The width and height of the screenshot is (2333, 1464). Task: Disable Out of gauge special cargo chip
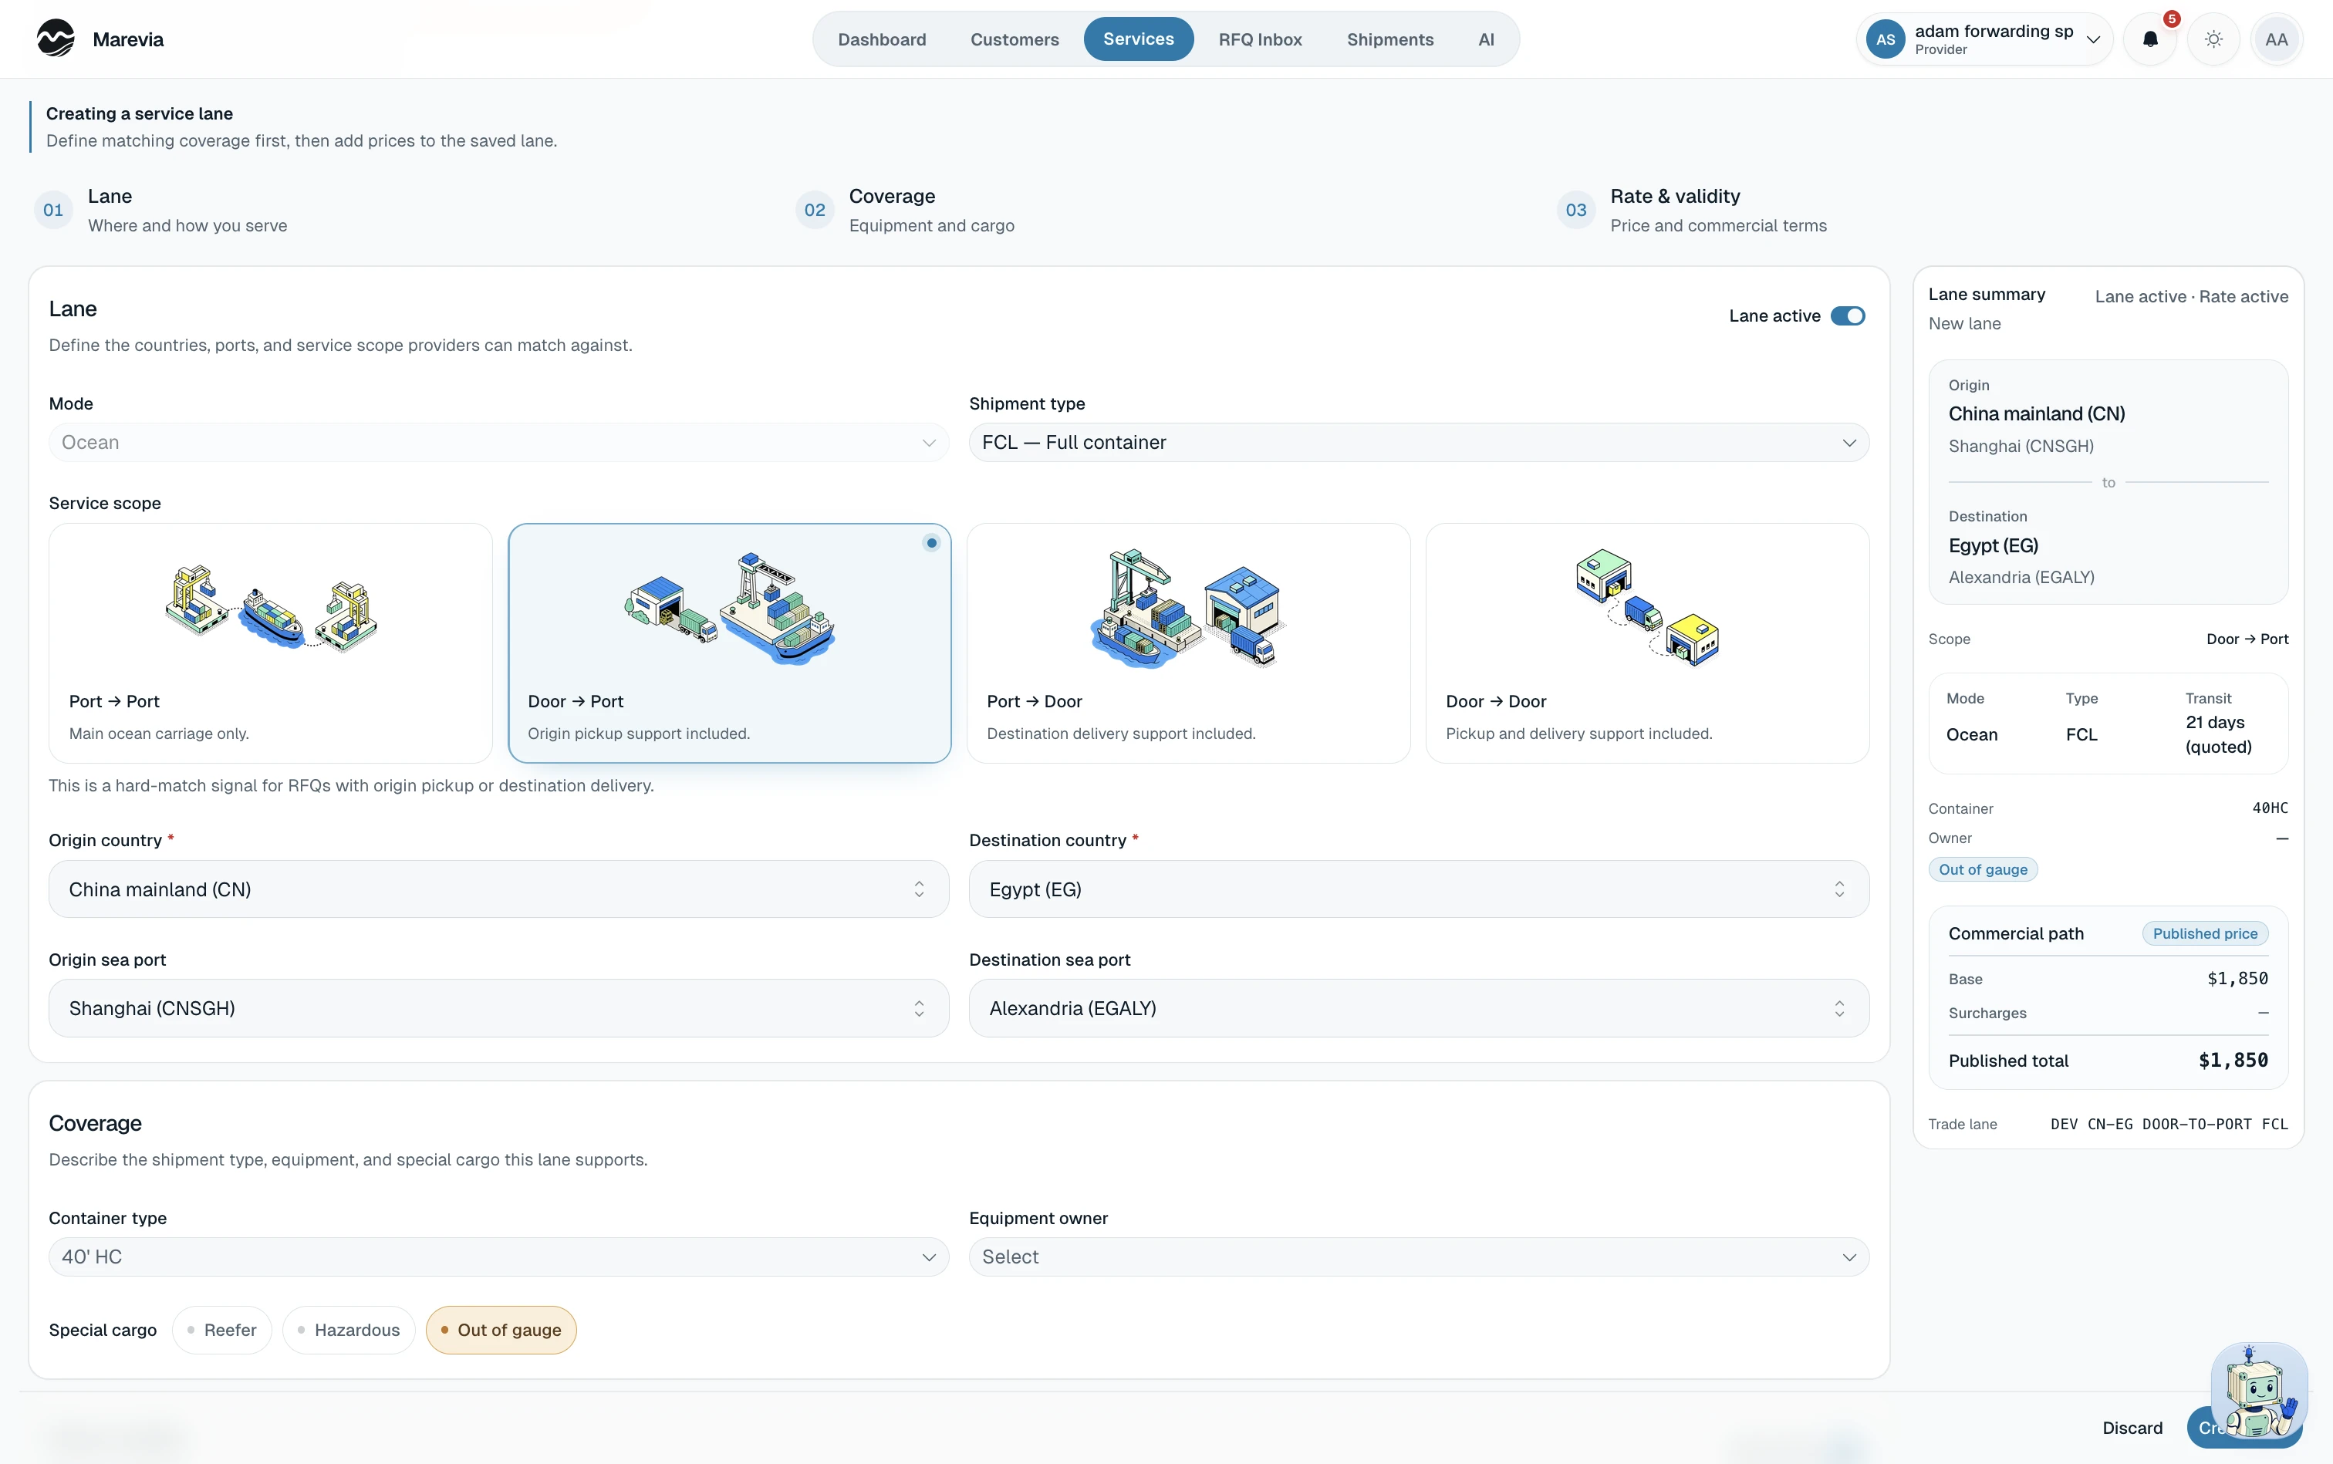pos(501,1331)
